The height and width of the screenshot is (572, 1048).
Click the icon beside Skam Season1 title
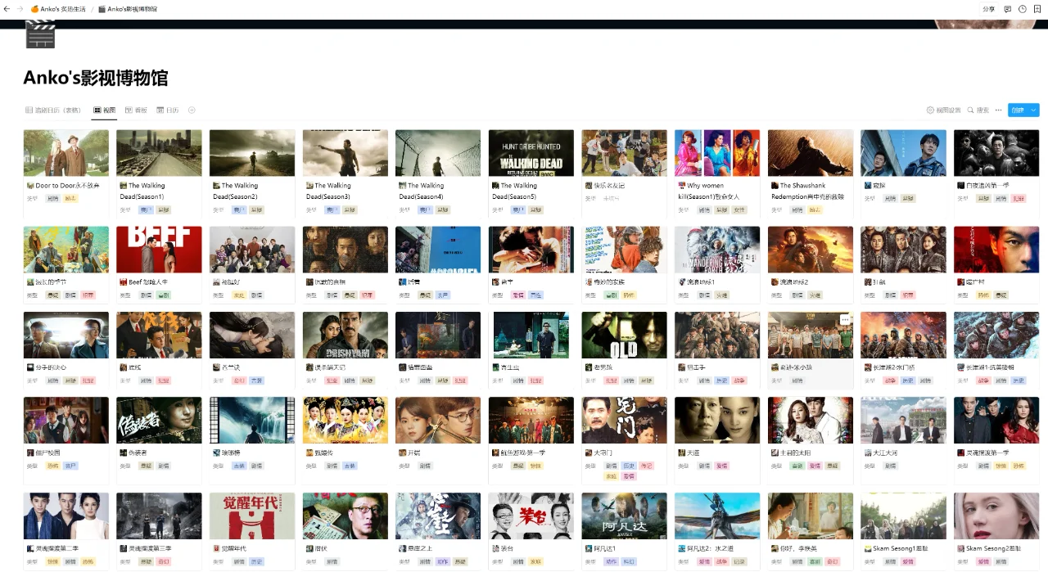point(868,548)
